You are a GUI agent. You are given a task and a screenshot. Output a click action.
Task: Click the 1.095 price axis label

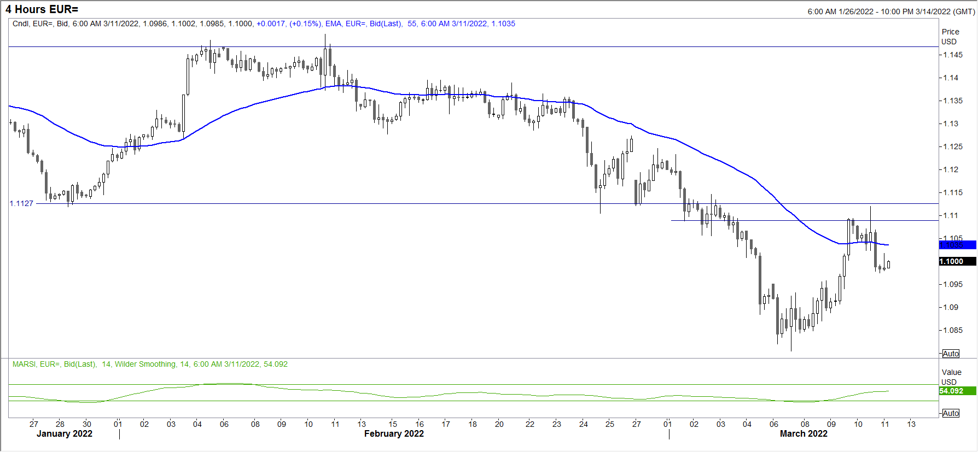[x=953, y=284]
